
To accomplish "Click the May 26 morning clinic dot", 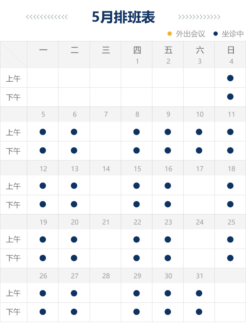I will (x=43, y=293).
